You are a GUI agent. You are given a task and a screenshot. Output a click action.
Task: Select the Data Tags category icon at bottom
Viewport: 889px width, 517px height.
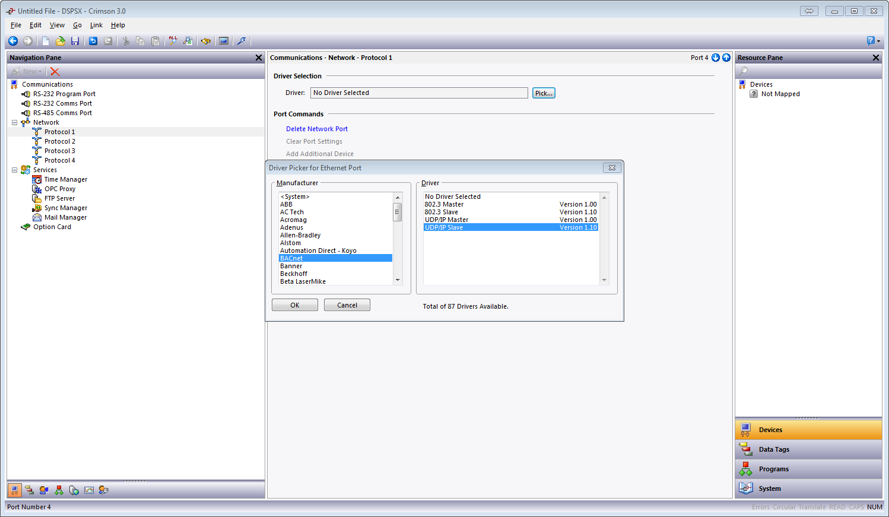[29, 490]
